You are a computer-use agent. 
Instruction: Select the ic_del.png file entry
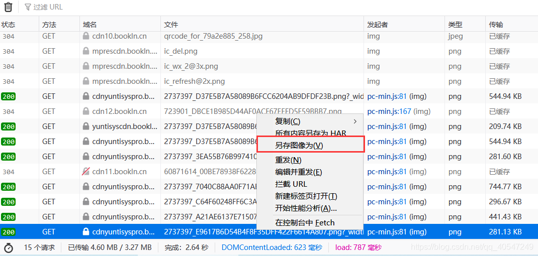point(181,51)
